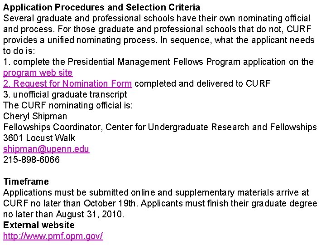The width and height of the screenshot is (326, 245).
Task: Click the shipman@upenn.edu email link
Action: [x=46, y=149]
